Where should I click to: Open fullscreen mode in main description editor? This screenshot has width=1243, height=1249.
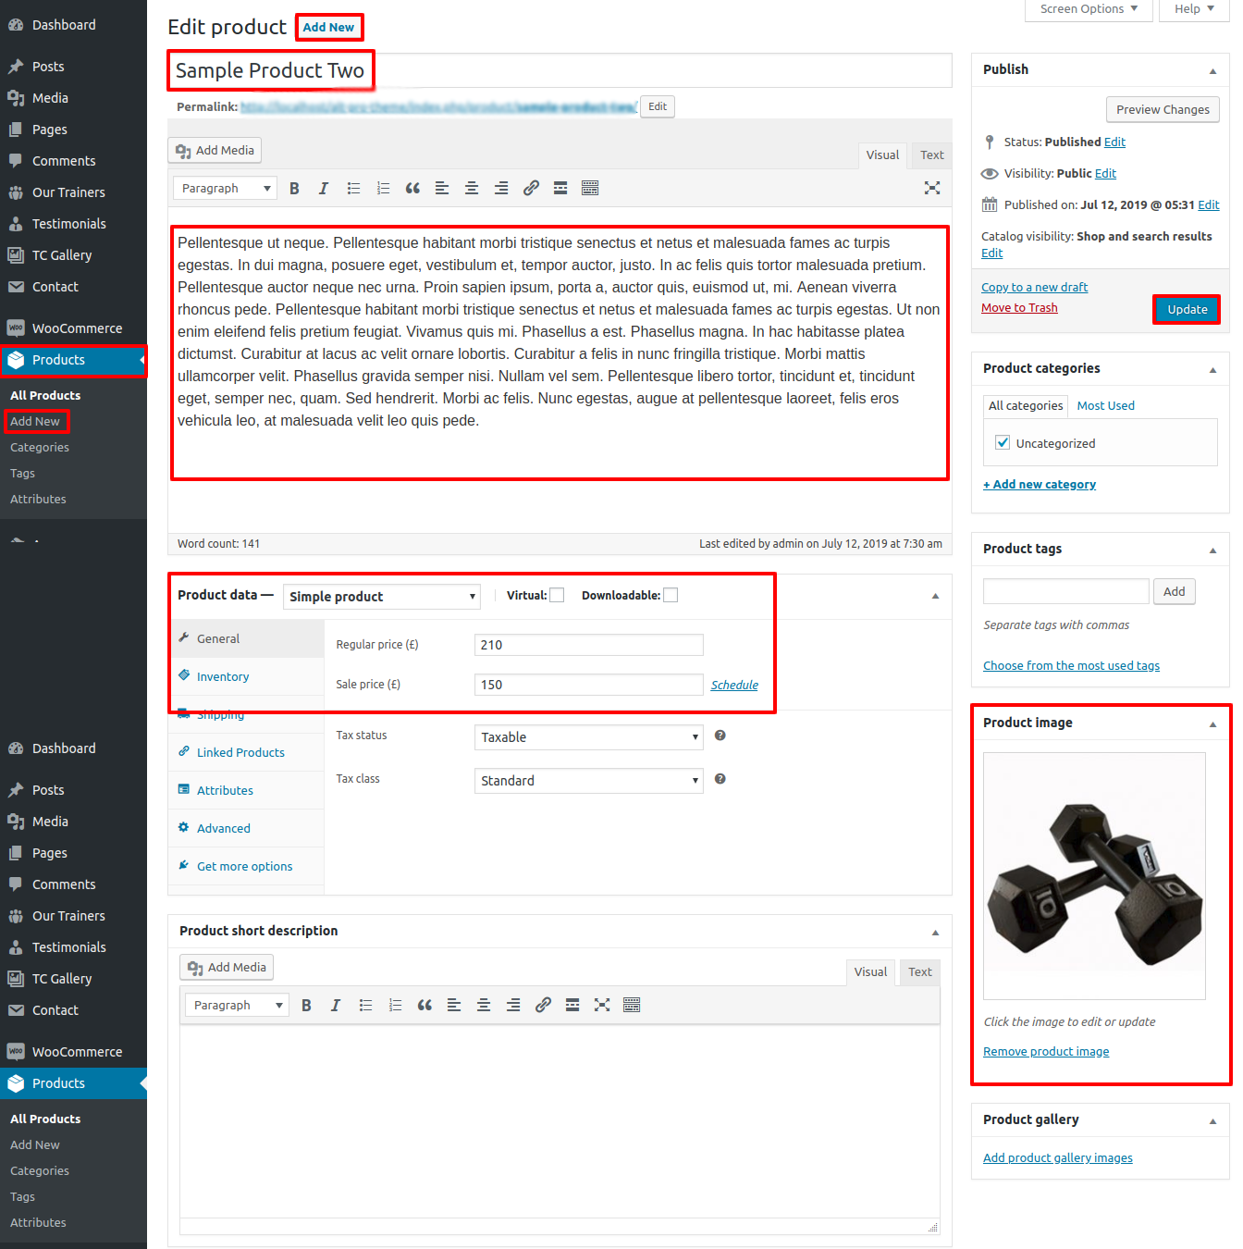[931, 189]
